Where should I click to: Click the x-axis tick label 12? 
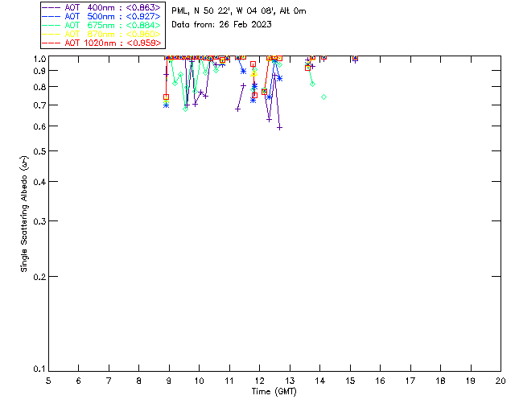click(x=259, y=381)
